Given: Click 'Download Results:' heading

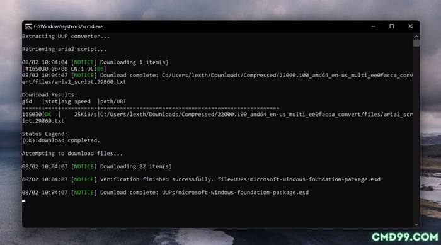Looking at the screenshot, I should (50, 95).
